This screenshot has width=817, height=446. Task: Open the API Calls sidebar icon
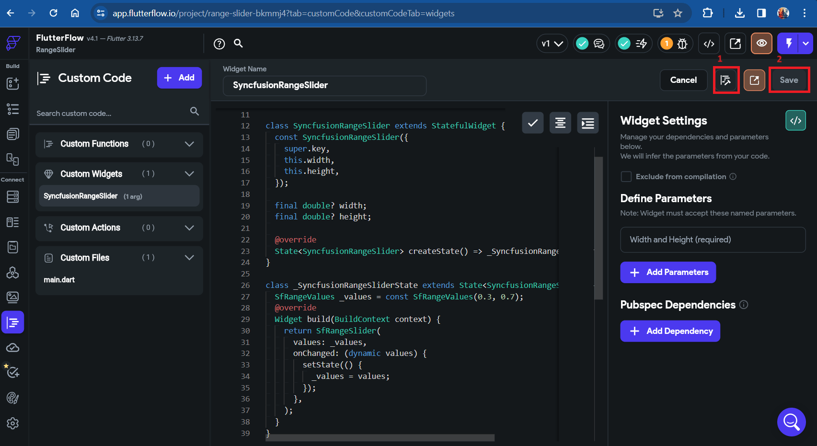[13, 272]
